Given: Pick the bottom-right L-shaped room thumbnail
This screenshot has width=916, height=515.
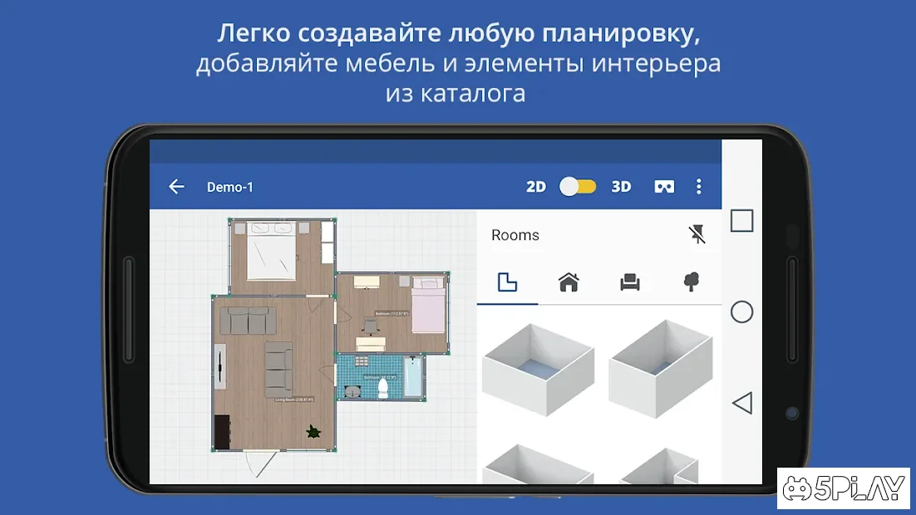Looking at the screenshot, I should [661, 467].
